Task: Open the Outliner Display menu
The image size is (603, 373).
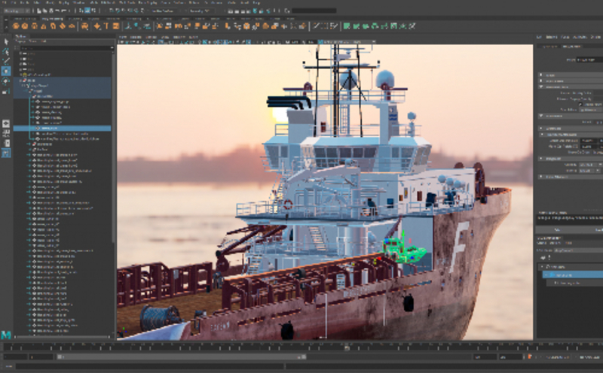Action: [x=20, y=41]
